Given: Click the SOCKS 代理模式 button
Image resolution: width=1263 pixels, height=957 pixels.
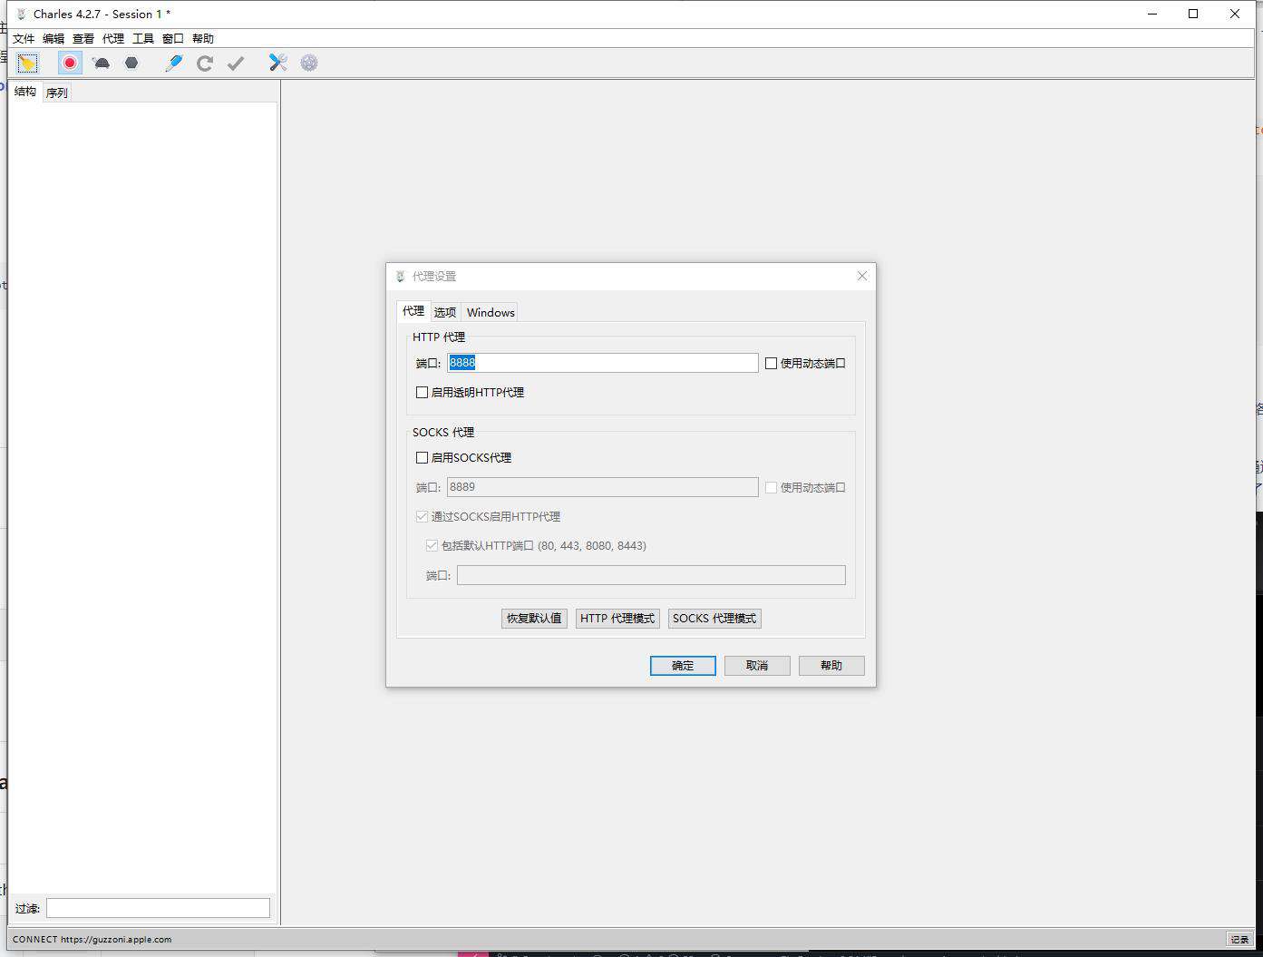Looking at the screenshot, I should coord(714,619).
